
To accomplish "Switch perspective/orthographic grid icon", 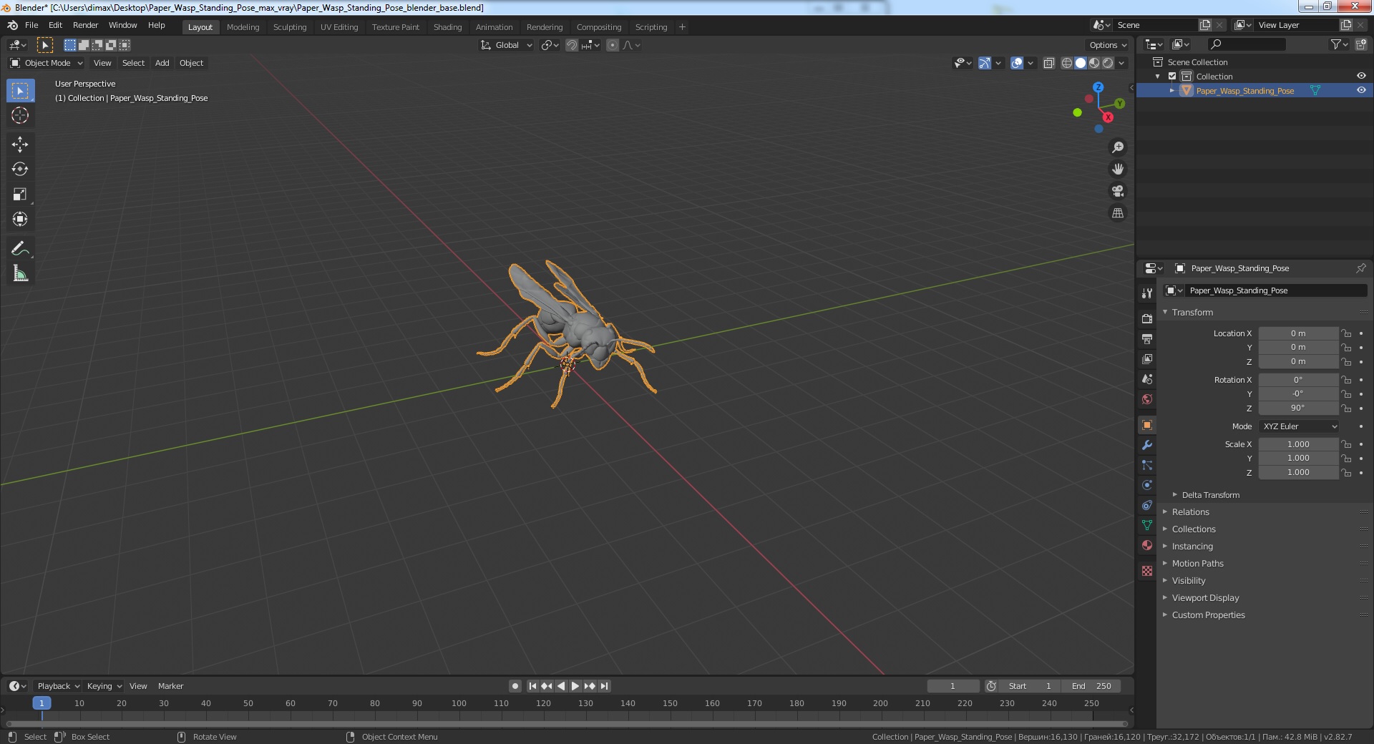I will click(1117, 213).
